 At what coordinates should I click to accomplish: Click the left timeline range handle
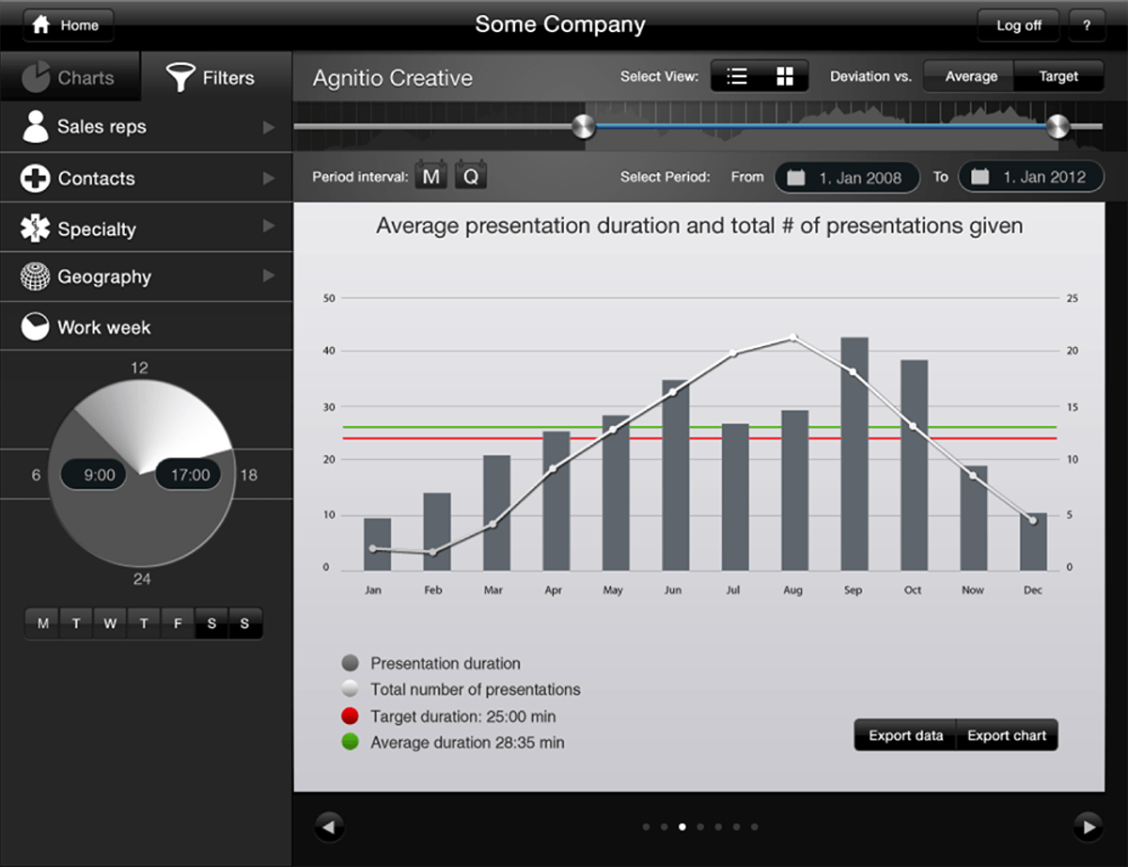[x=583, y=126]
